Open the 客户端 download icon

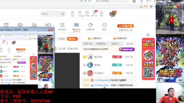(94, 13)
